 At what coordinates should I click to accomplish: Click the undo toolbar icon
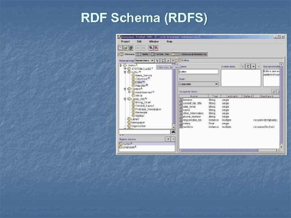138,48
